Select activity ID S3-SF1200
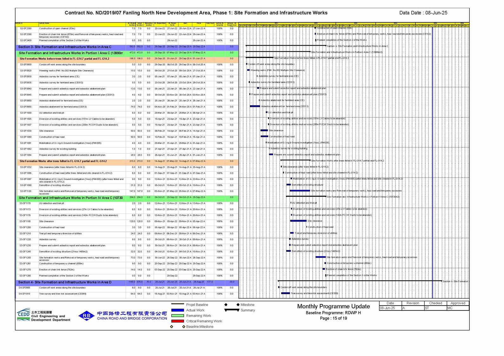 tap(25, 227)
